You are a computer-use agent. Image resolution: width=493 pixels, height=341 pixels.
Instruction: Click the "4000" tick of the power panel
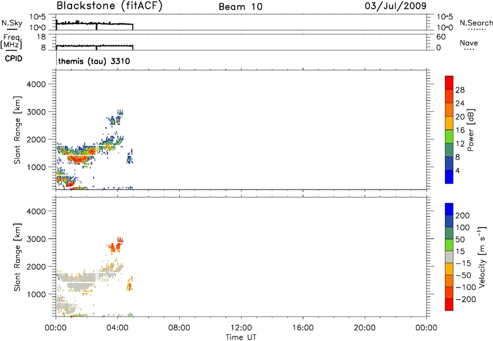36,84
